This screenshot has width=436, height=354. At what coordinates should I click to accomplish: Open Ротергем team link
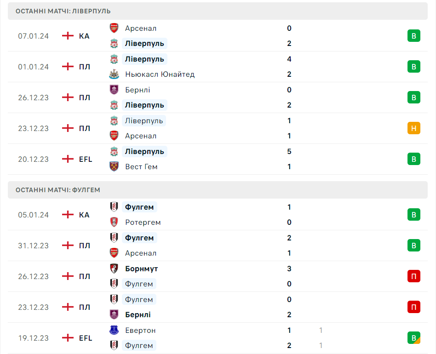coord(143,223)
